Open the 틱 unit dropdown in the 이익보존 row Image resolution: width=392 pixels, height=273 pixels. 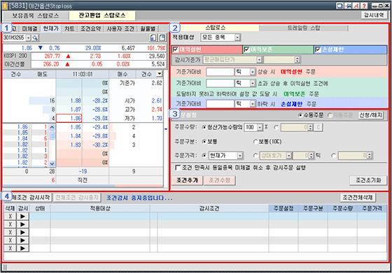pyautogui.click(x=253, y=83)
